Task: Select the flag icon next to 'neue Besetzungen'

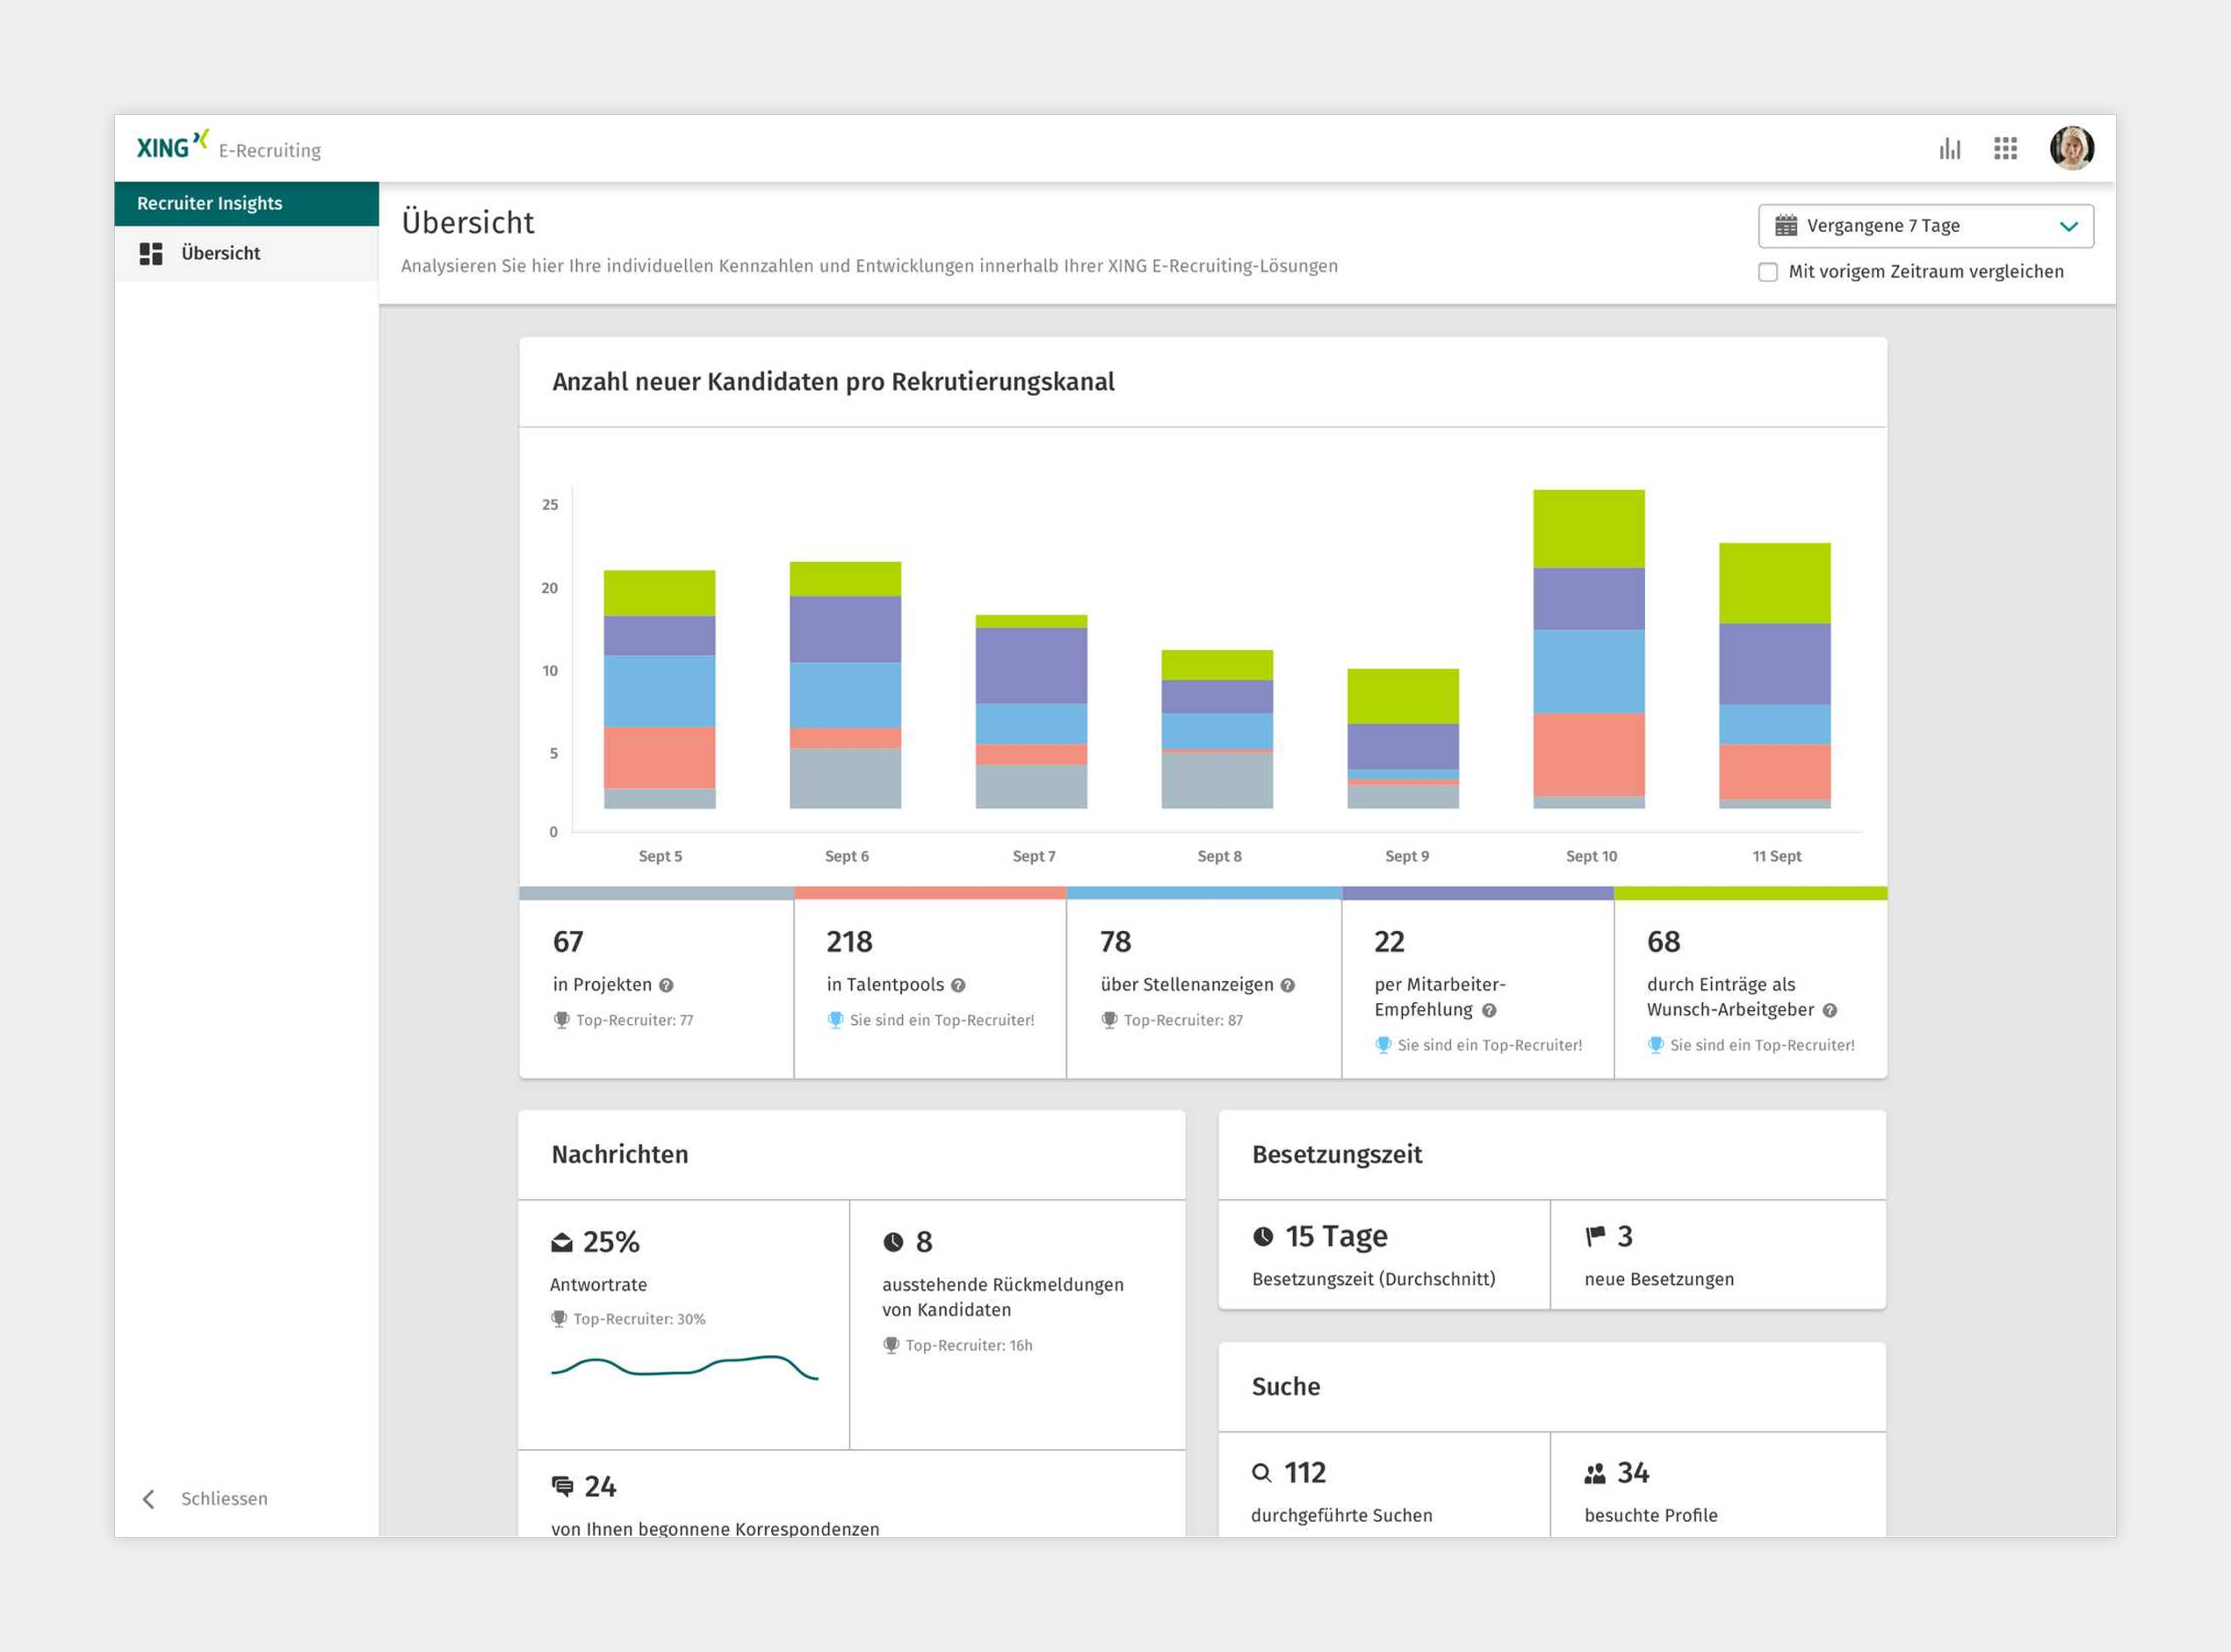Action: (x=1596, y=1235)
